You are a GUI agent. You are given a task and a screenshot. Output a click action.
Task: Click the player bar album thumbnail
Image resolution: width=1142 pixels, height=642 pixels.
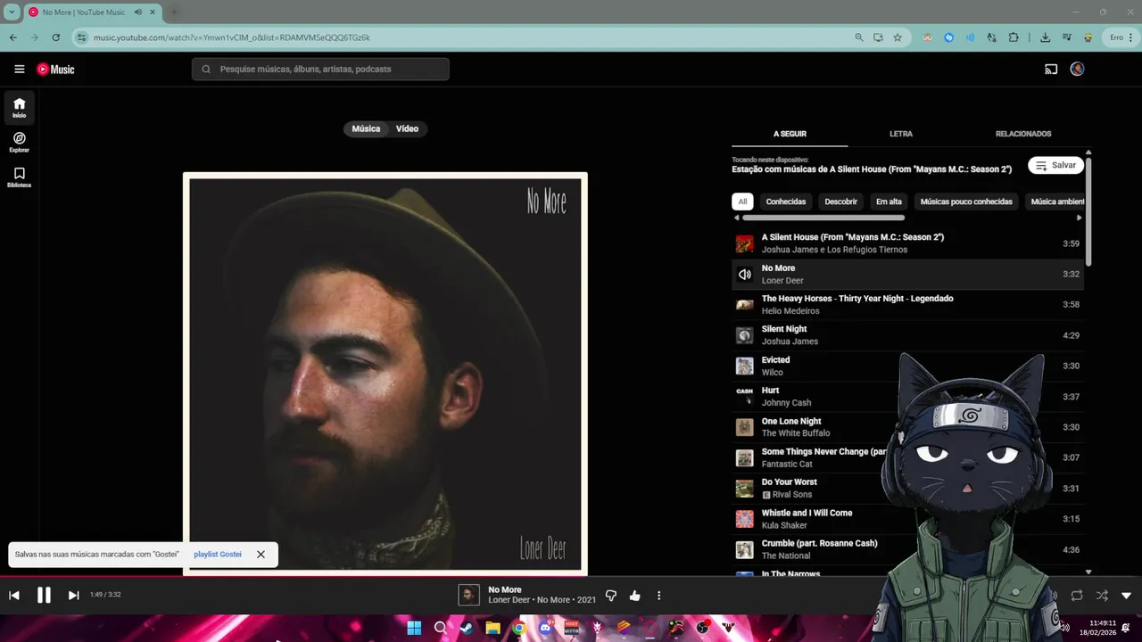coord(468,596)
